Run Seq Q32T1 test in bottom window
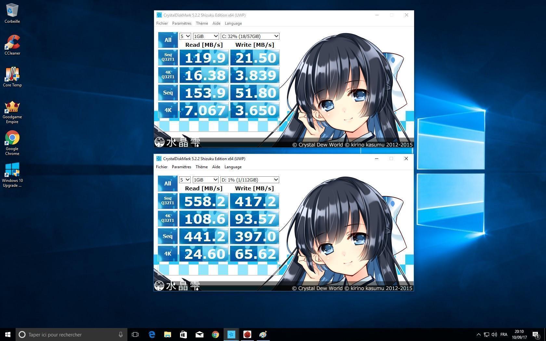 168,201
